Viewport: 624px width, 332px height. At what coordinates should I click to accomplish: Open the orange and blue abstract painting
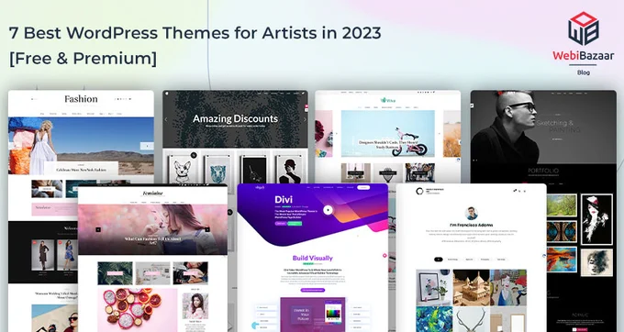click(x=562, y=260)
